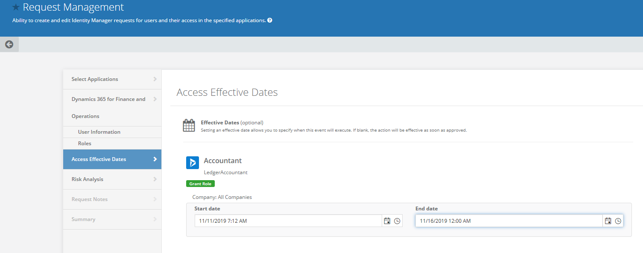Viewport: 643px width, 253px height.
Task: Go to the User Information step
Action: click(99, 132)
